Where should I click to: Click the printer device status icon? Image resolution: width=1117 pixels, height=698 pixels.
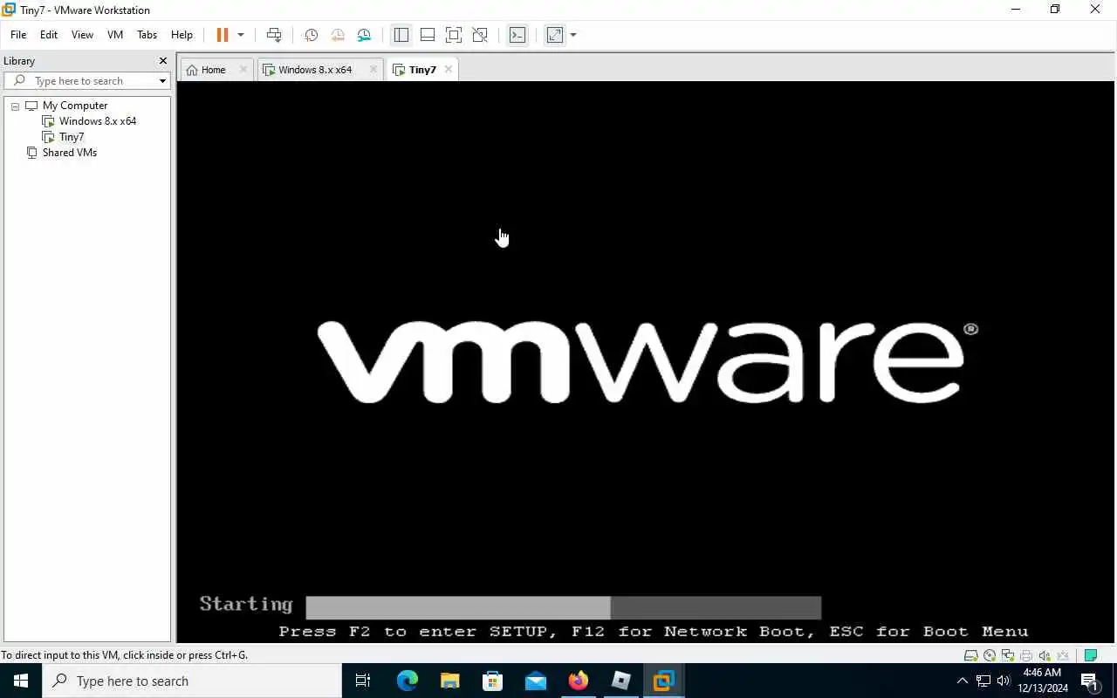(1026, 655)
